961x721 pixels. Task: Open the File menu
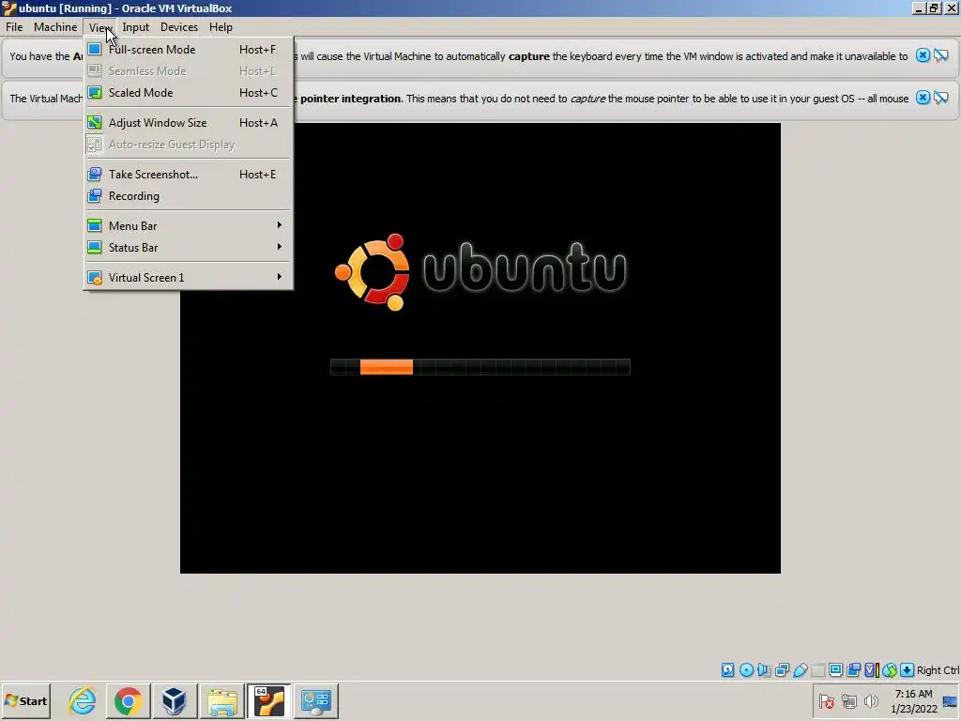(14, 27)
